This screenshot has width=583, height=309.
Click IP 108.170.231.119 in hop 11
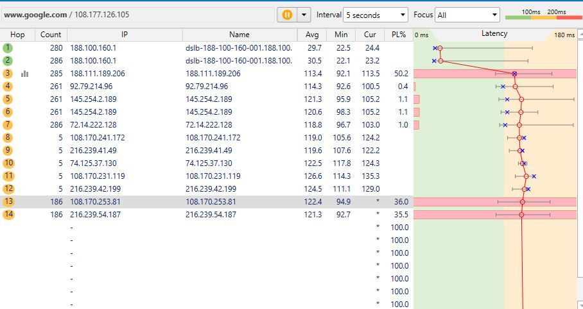tap(98, 176)
